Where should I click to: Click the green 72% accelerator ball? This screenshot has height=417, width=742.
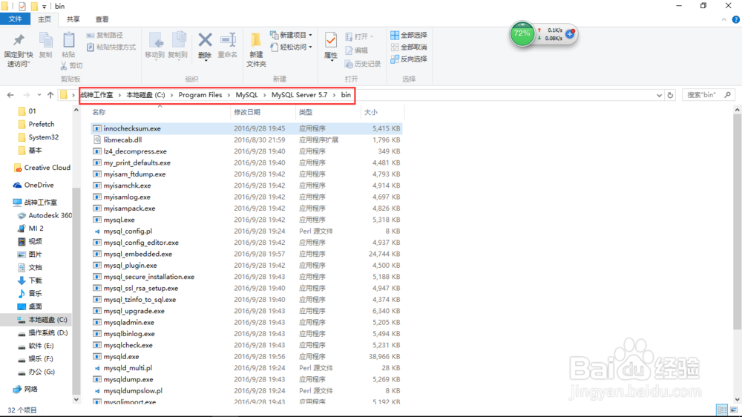(x=522, y=34)
